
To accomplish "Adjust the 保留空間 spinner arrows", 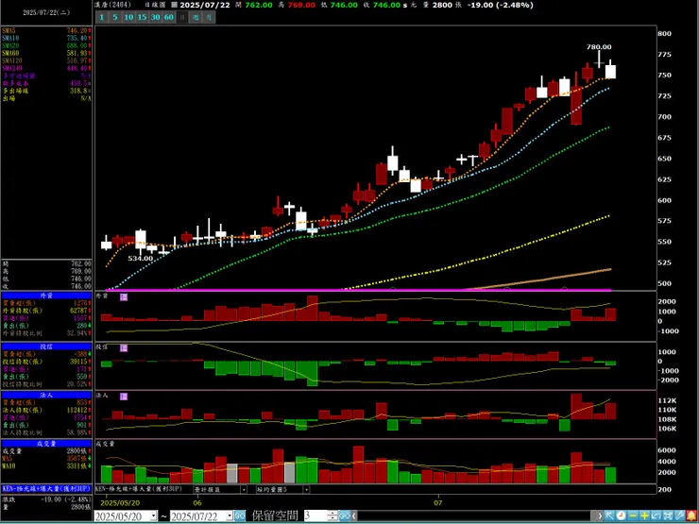I will click(332, 516).
